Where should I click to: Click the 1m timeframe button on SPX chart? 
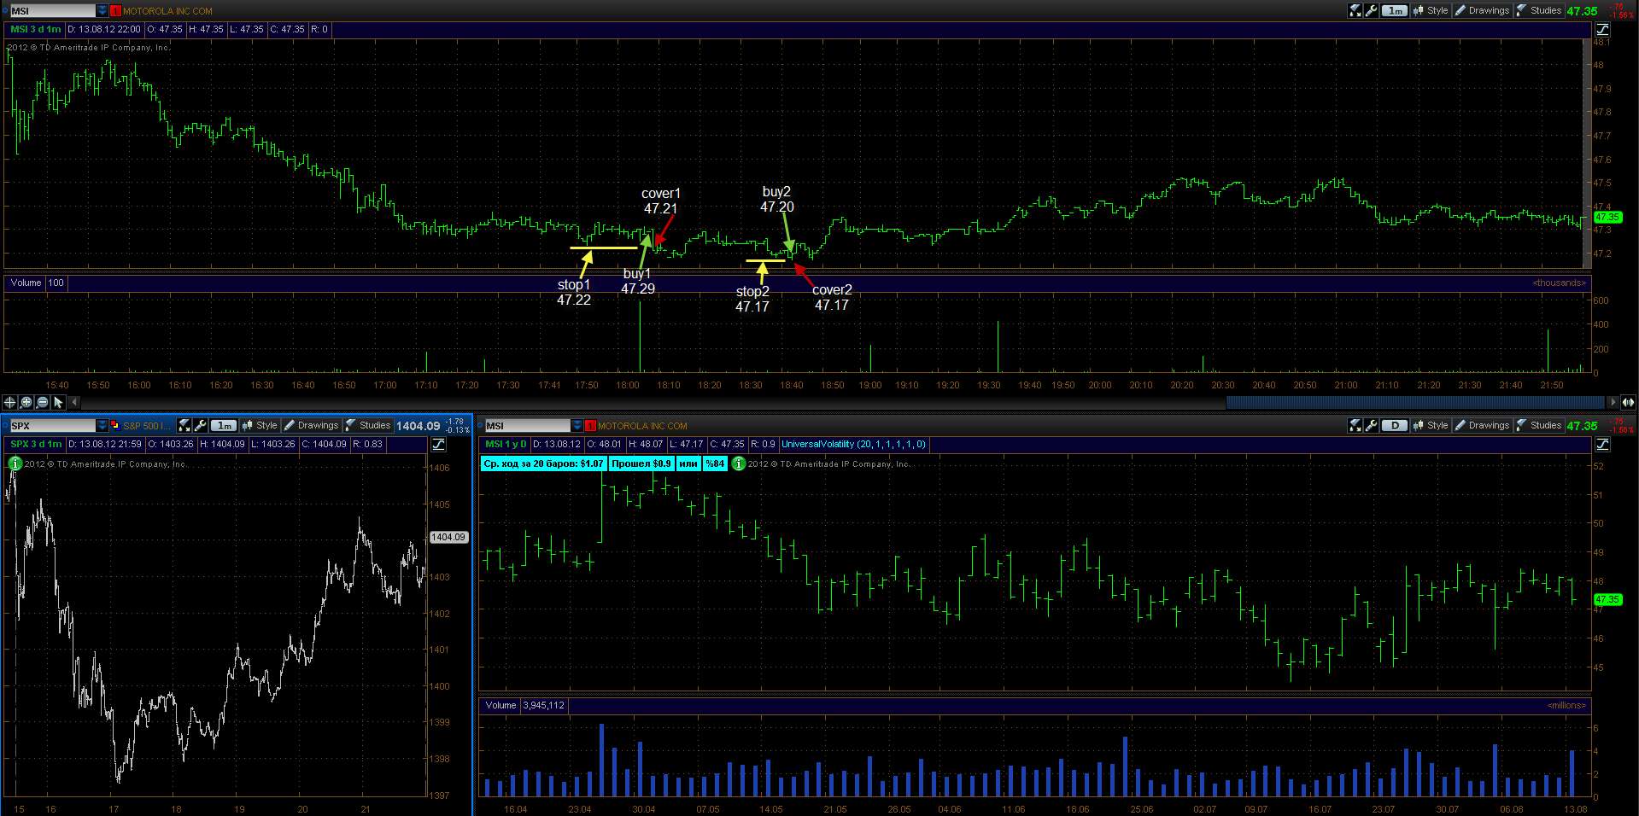click(x=224, y=425)
